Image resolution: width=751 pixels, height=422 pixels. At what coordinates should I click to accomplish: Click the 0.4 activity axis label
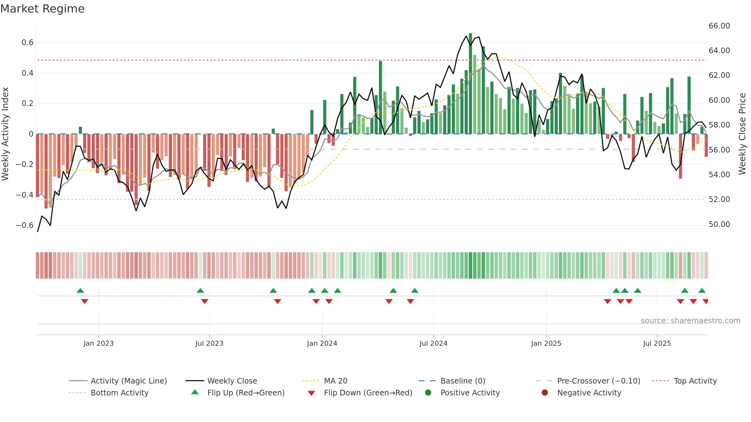(x=28, y=73)
